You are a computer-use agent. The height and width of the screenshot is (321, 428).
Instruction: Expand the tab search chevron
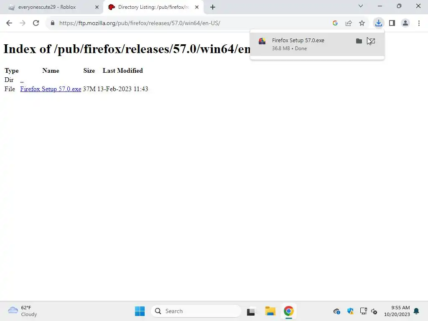pos(361,6)
